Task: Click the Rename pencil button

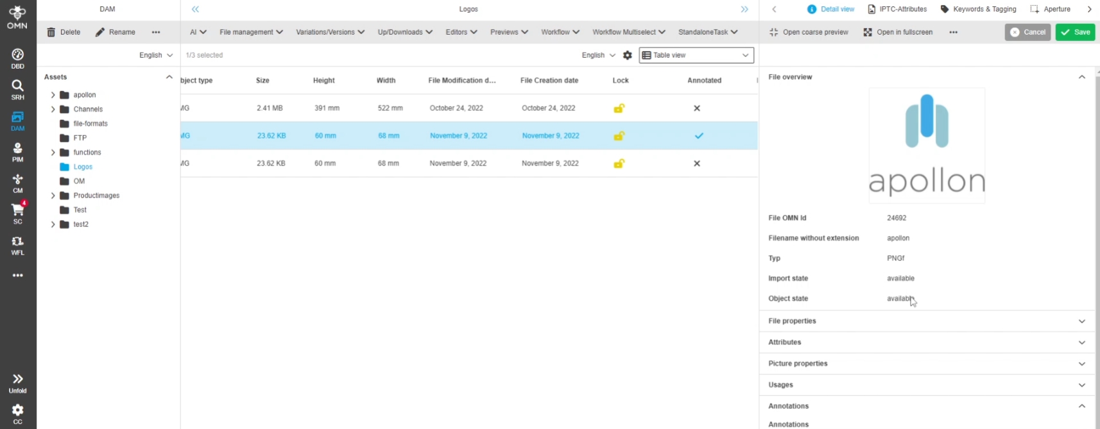Action: [x=116, y=32]
